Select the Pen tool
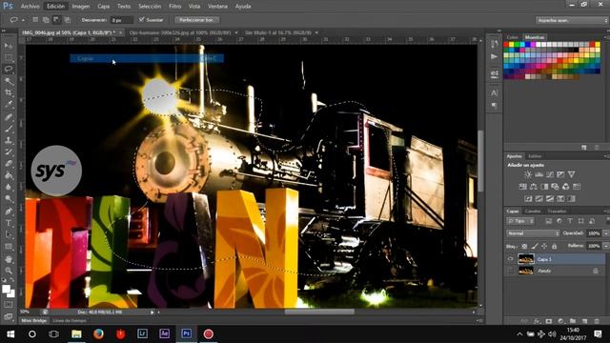The image size is (610, 343). click(x=9, y=212)
